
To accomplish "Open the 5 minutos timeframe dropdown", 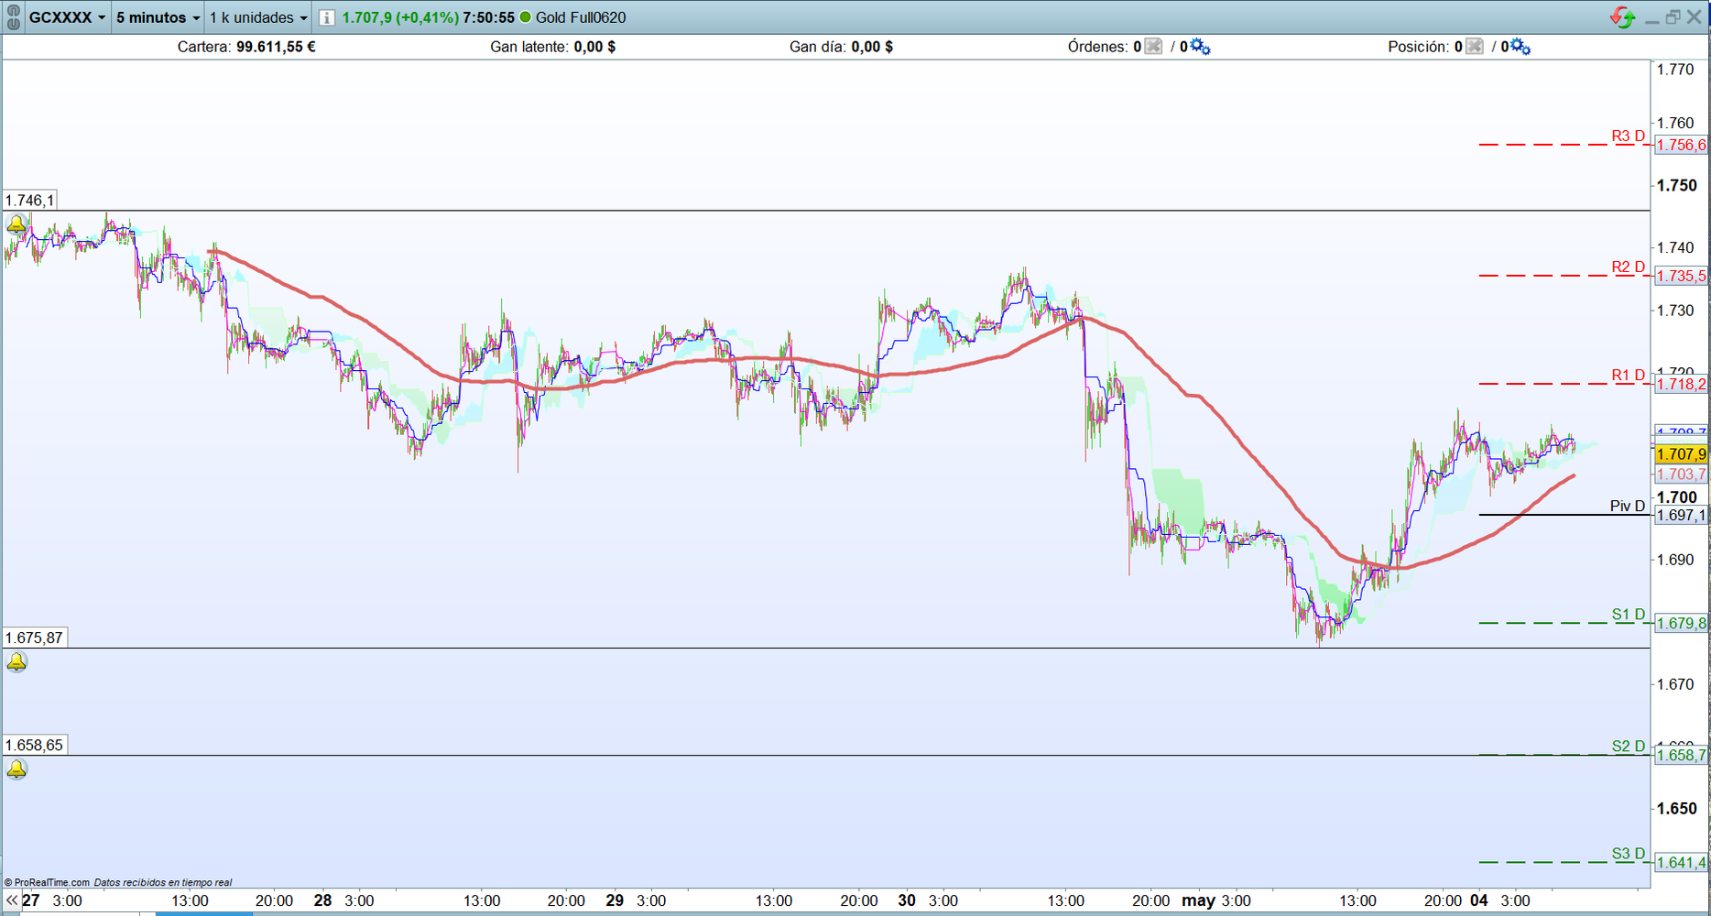I will (158, 17).
